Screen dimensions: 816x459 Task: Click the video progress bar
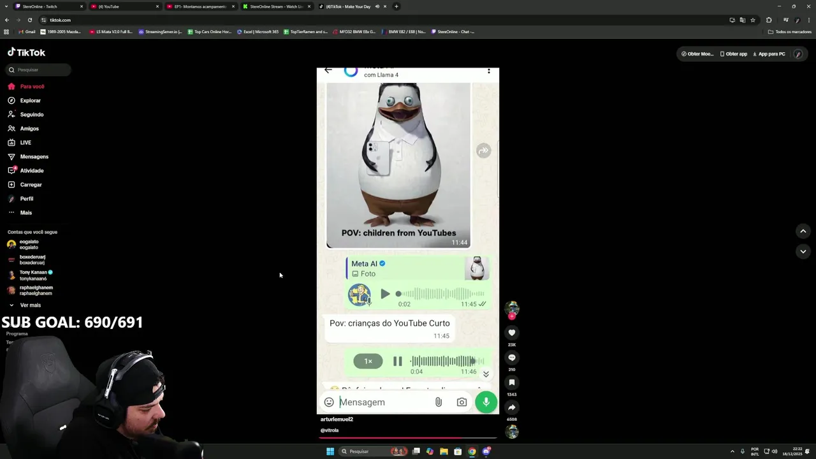point(408,438)
